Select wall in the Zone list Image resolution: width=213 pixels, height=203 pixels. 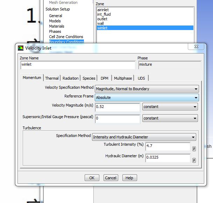(x=145, y=23)
